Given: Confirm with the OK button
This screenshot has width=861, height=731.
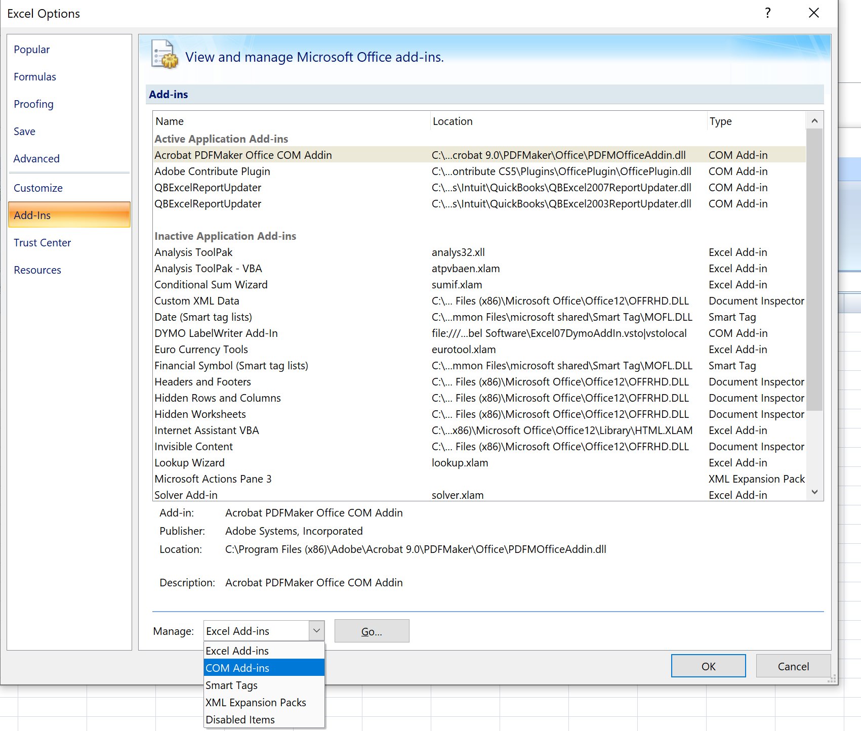Looking at the screenshot, I should click(x=708, y=666).
